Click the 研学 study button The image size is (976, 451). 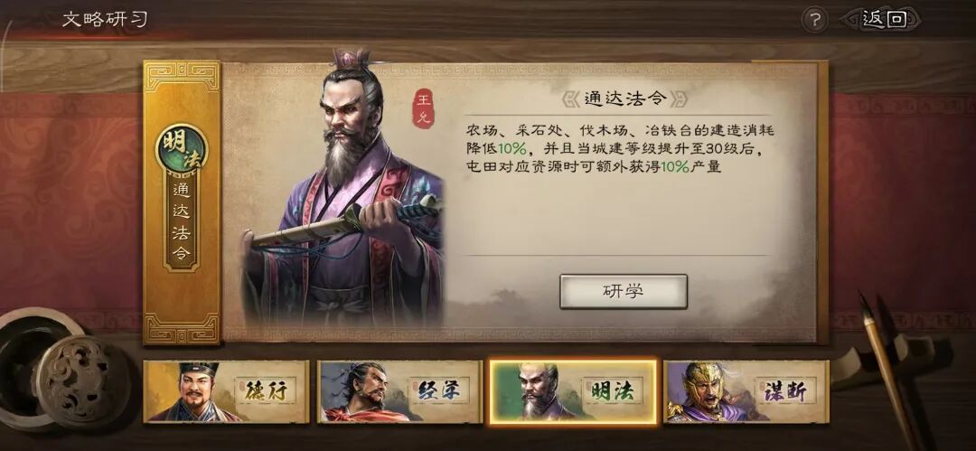[x=623, y=291]
